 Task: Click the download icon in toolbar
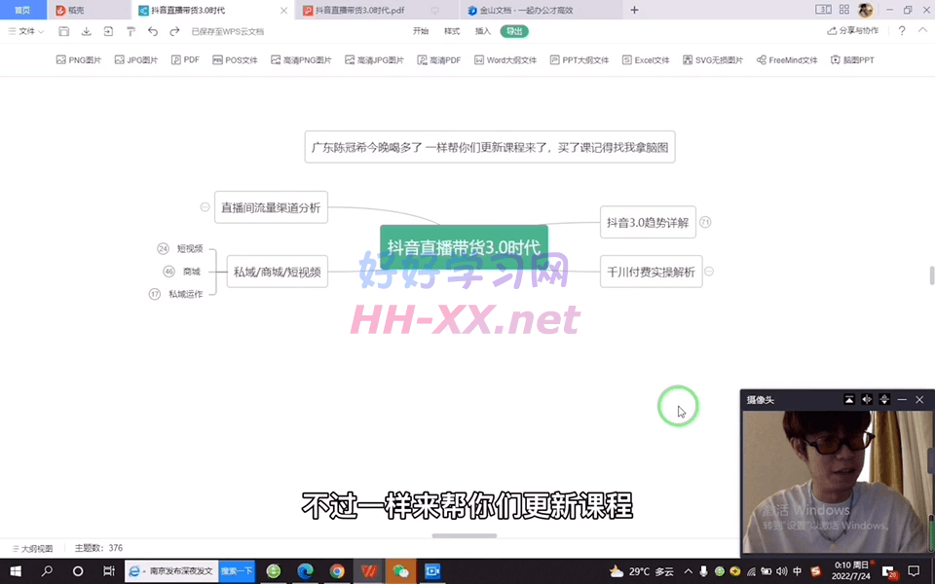click(x=87, y=31)
